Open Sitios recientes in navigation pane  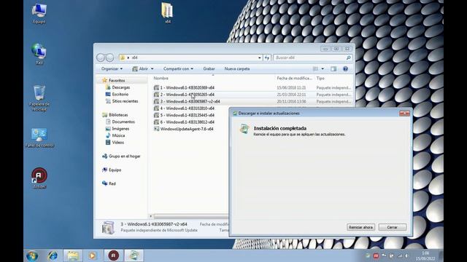click(122, 101)
